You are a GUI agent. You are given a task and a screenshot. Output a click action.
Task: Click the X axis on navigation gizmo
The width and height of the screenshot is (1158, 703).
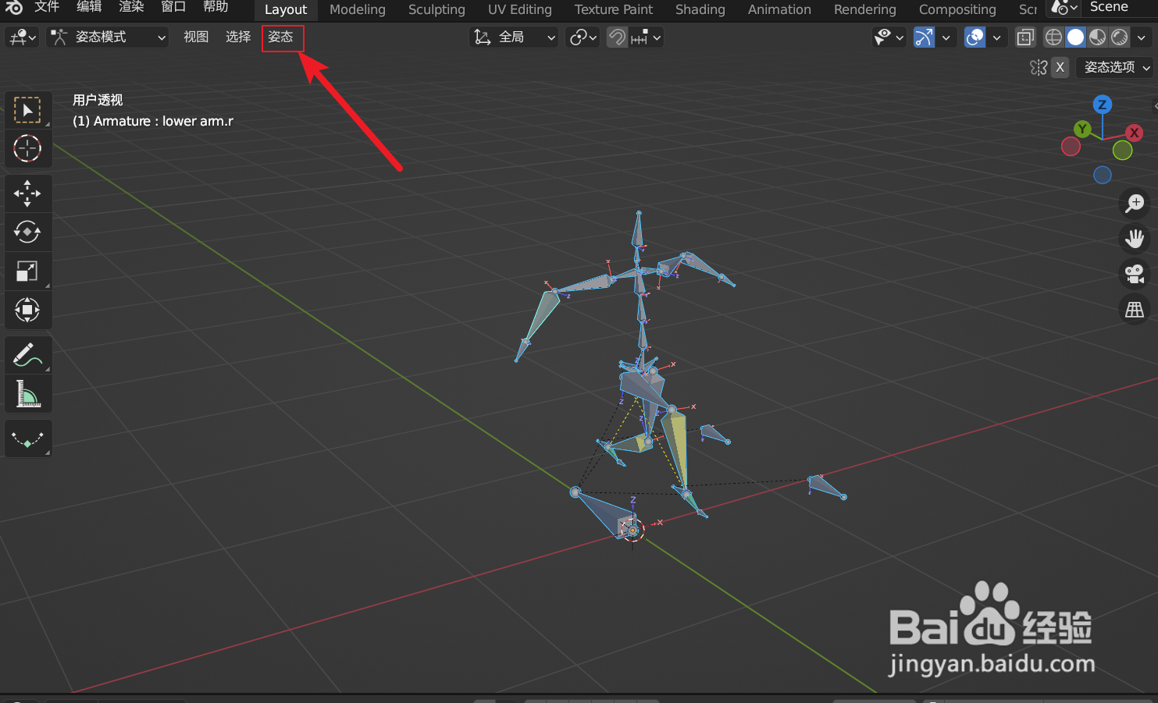(1134, 133)
